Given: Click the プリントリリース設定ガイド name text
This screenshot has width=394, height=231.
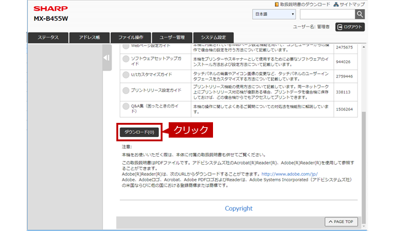Looking at the screenshot, I should click(x=156, y=90).
